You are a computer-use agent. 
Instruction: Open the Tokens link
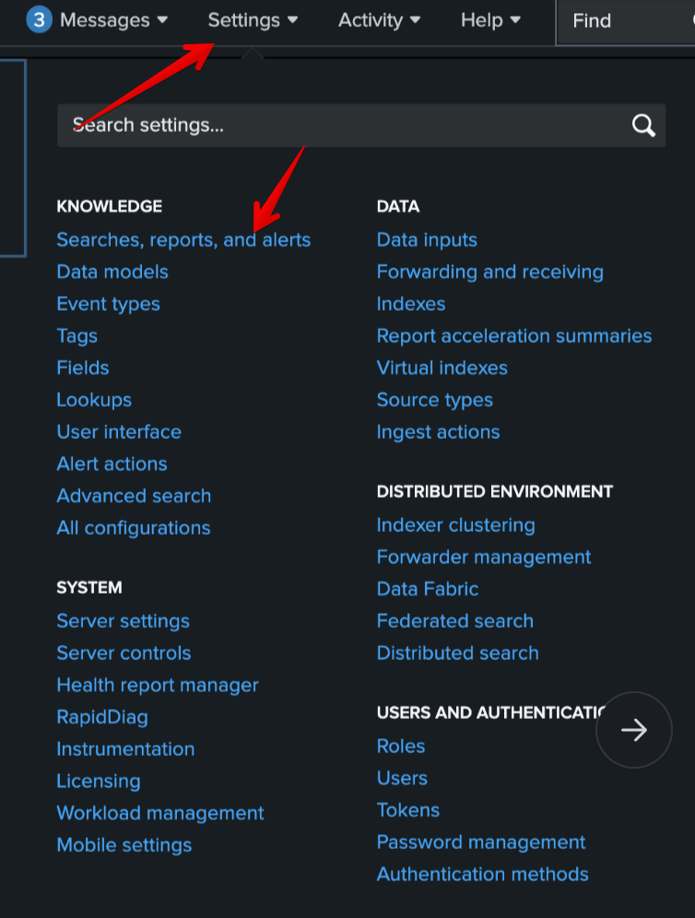[x=408, y=810]
